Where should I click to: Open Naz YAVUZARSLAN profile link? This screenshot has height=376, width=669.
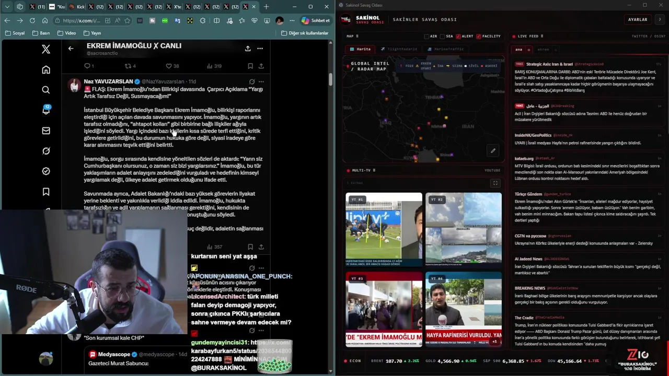coord(109,81)
